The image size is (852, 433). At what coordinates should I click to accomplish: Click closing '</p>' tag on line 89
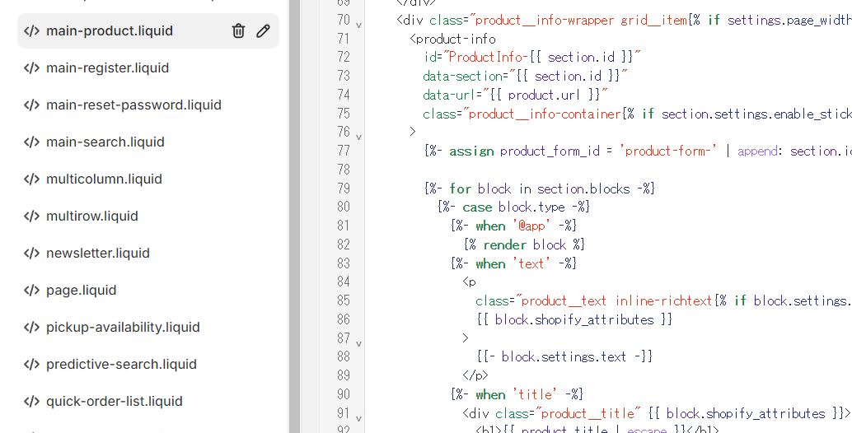(x=475, y=375)
